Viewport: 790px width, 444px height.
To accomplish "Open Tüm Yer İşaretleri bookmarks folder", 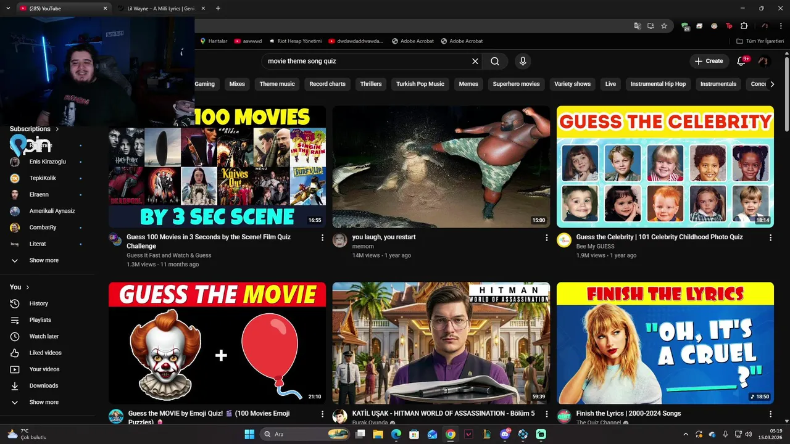I will (x=760, y=41).
